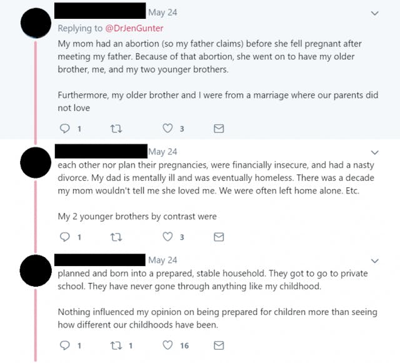Open the third tweet's May 24 timestamp
Image resolution: width=400 pixels, height=363 pixels.
point(162,260)
